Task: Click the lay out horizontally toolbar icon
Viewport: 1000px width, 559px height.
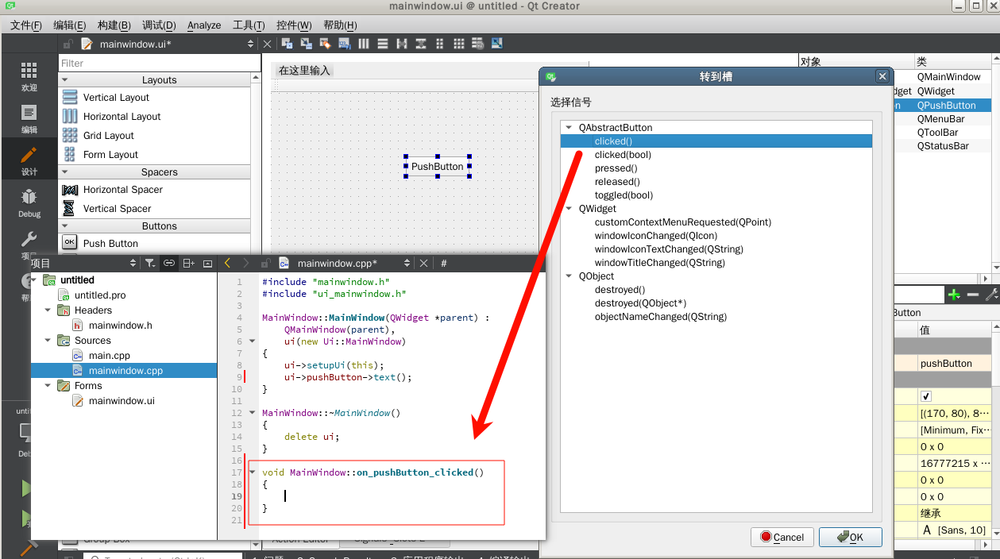Action: point(364,44)
